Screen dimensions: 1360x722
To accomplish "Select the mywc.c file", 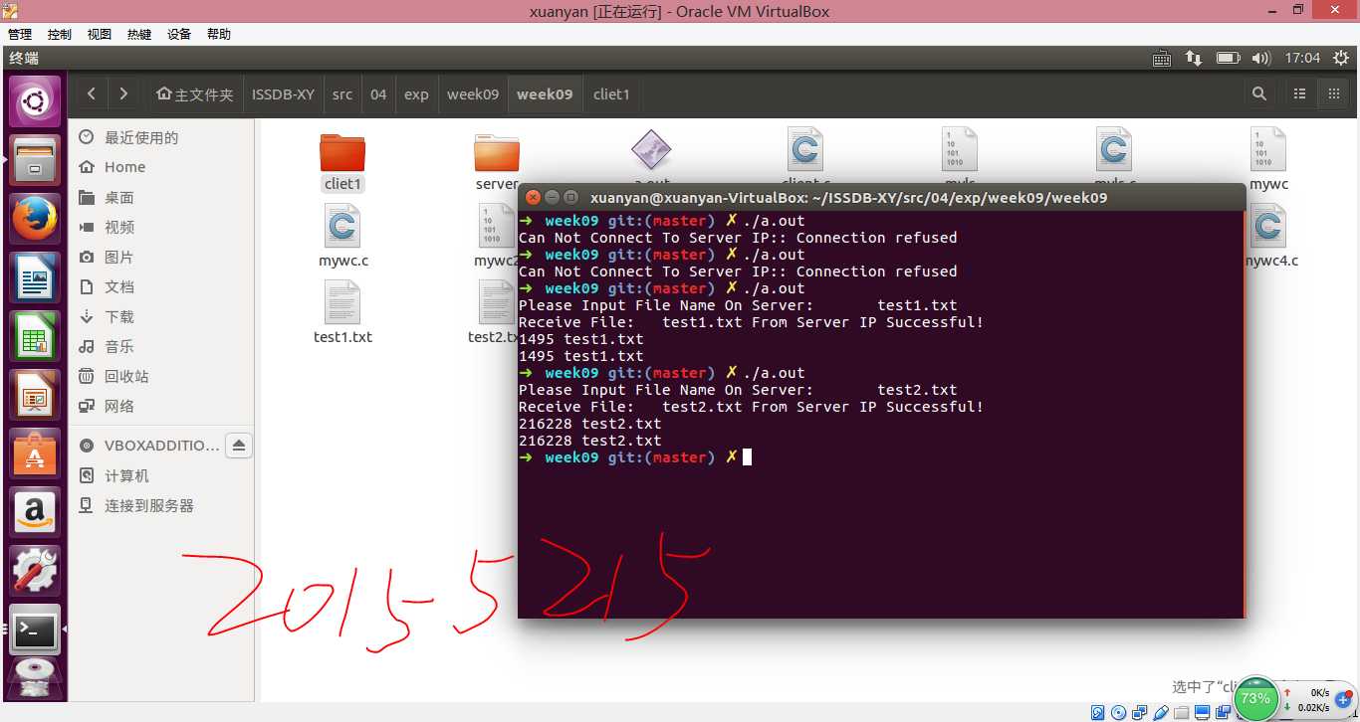I will point(342,237).
